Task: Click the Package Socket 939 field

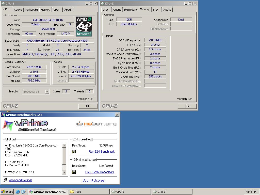Action: 48,29
